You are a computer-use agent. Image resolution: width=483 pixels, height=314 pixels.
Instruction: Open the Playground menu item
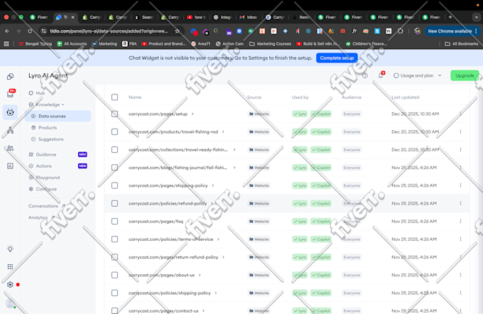tap(48, 178)
